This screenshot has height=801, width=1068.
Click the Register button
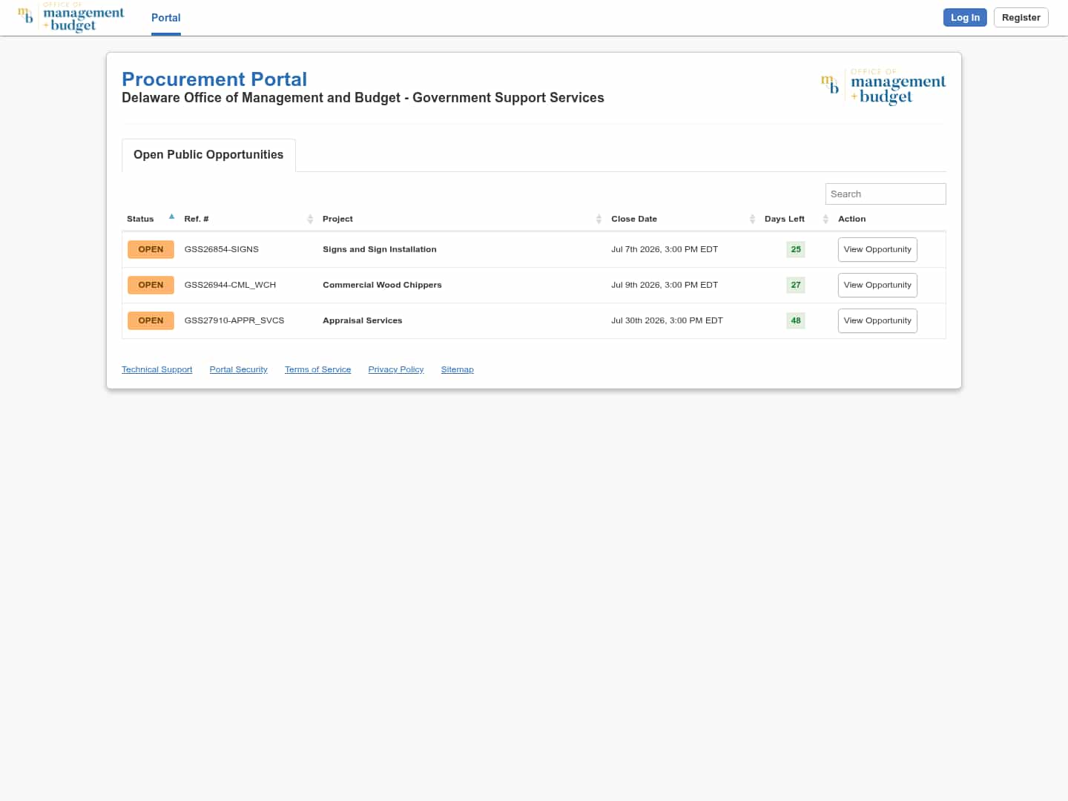(1021, 18)
